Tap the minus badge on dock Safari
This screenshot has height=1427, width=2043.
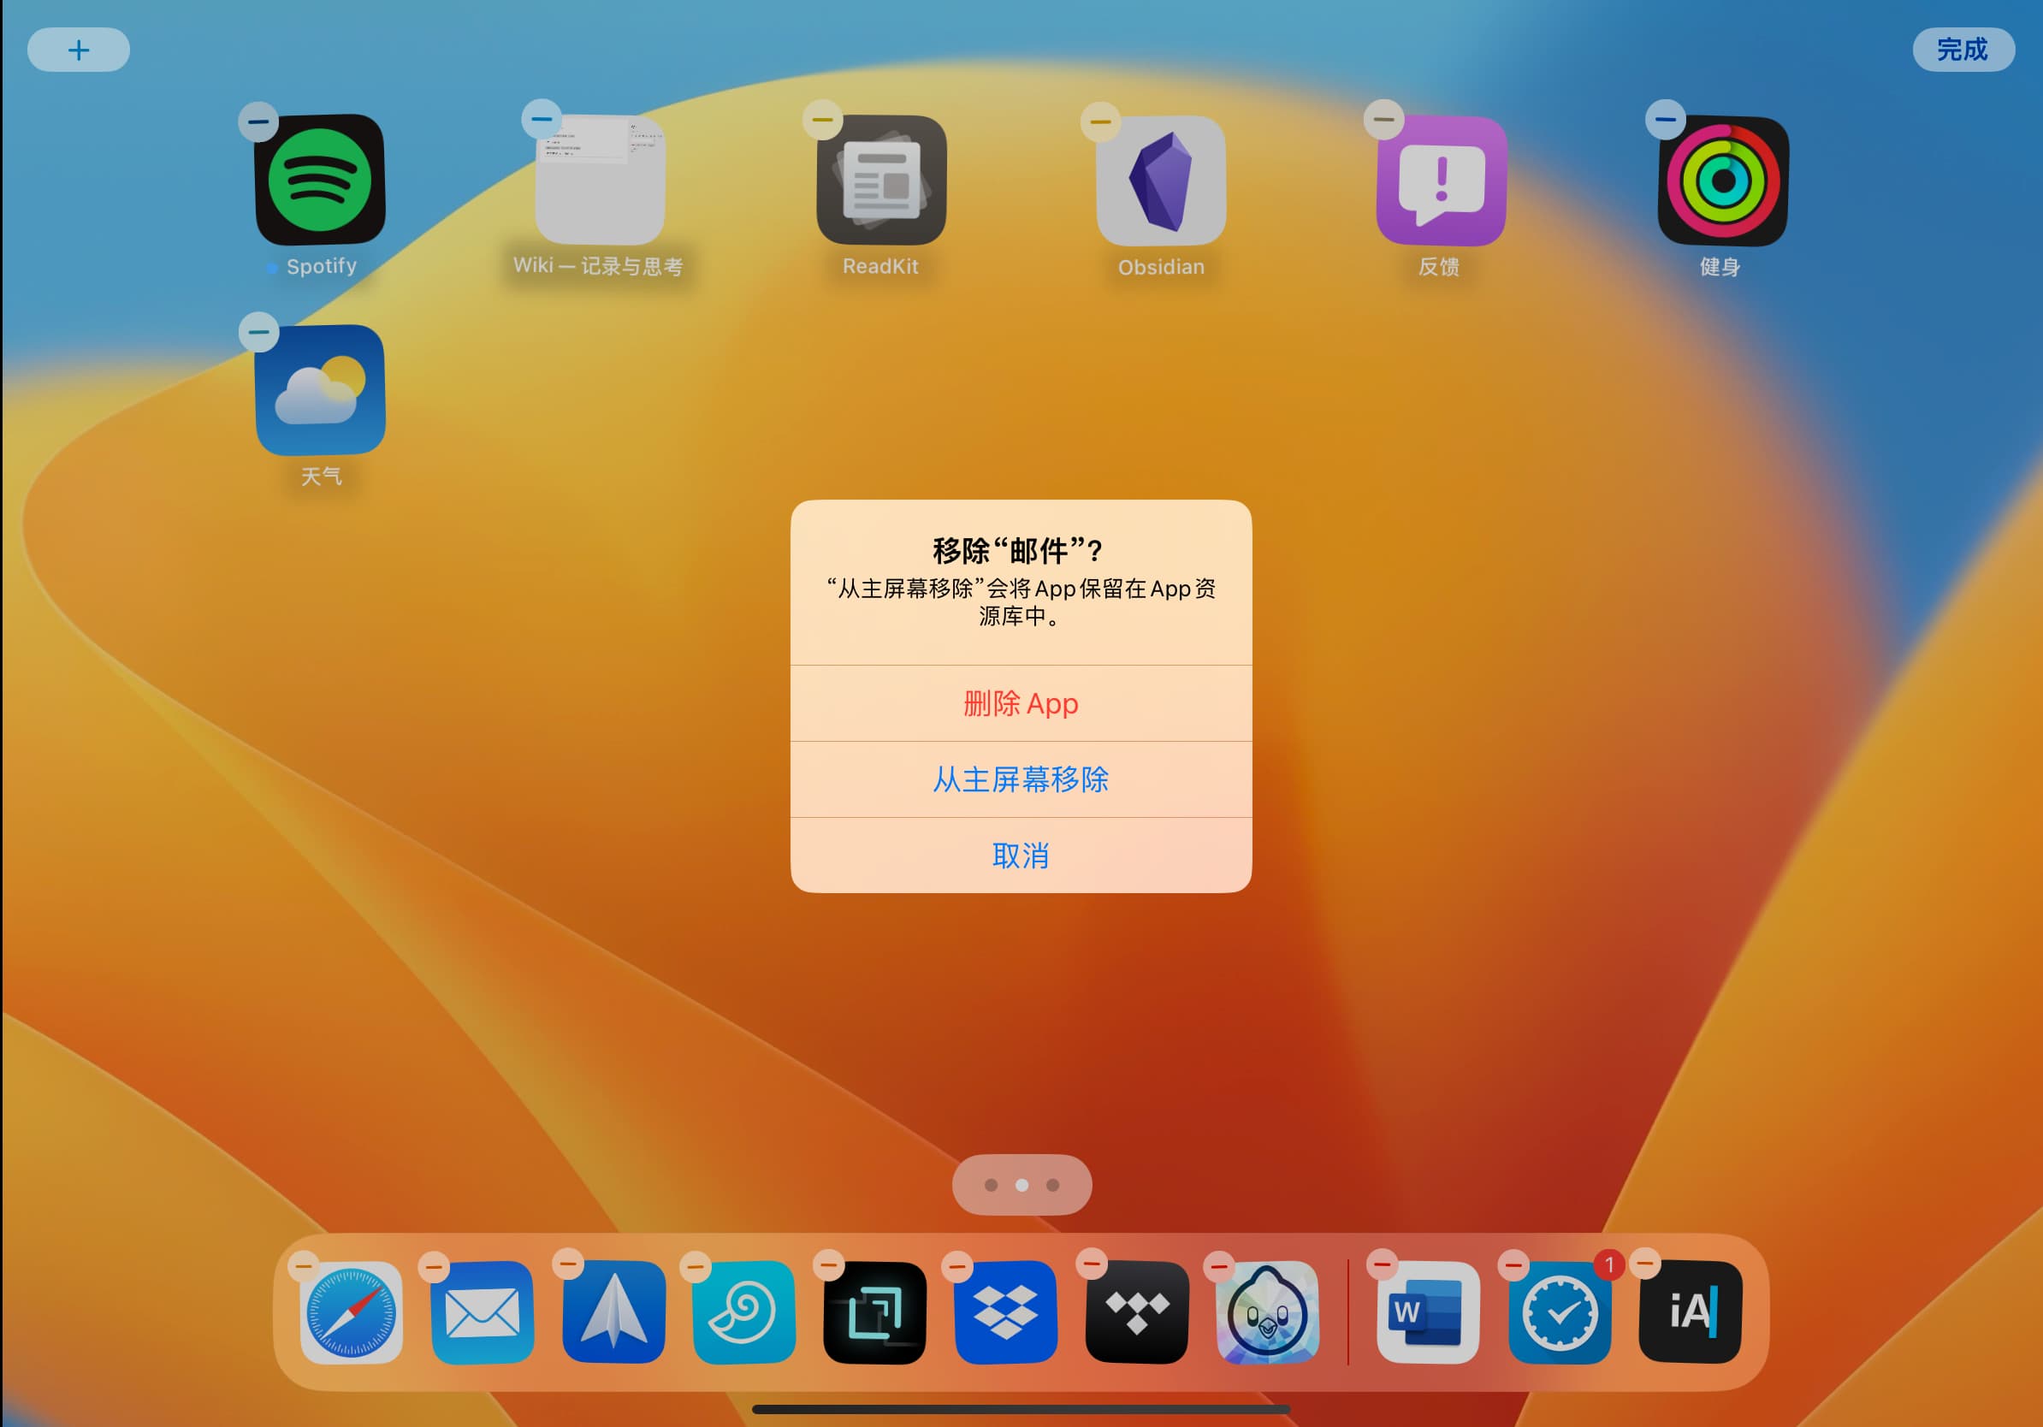(x=304, y=1265)
